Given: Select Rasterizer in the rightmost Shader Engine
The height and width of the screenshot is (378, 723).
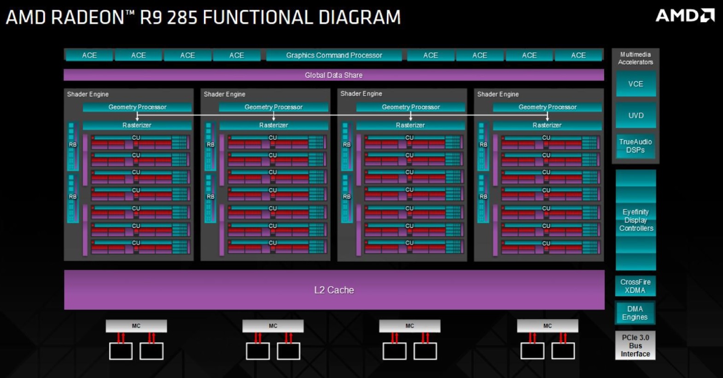Looking at the screenshot, I should pyautogui.click(x=548, y=125).
